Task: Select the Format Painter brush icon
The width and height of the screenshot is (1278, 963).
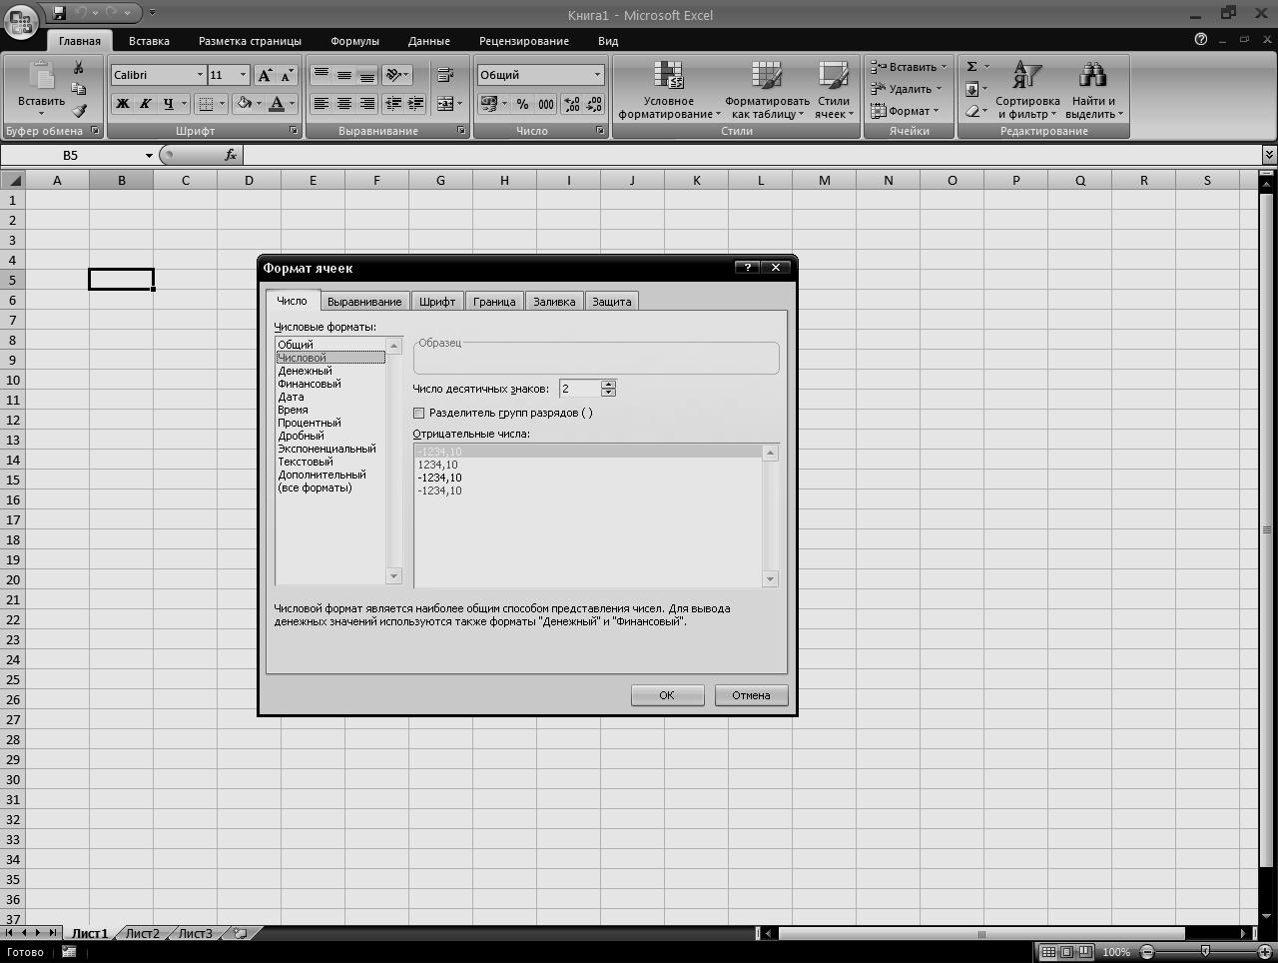Action: point(78,110)
